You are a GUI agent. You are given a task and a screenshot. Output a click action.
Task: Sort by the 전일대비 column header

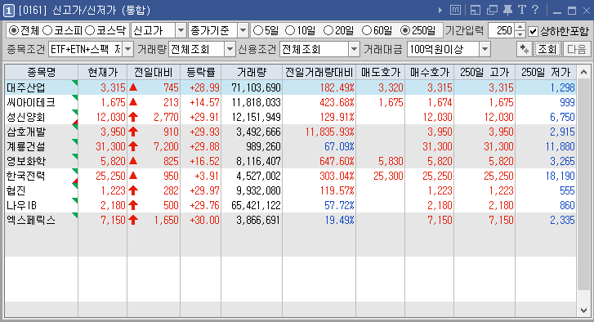pos(154,72)
